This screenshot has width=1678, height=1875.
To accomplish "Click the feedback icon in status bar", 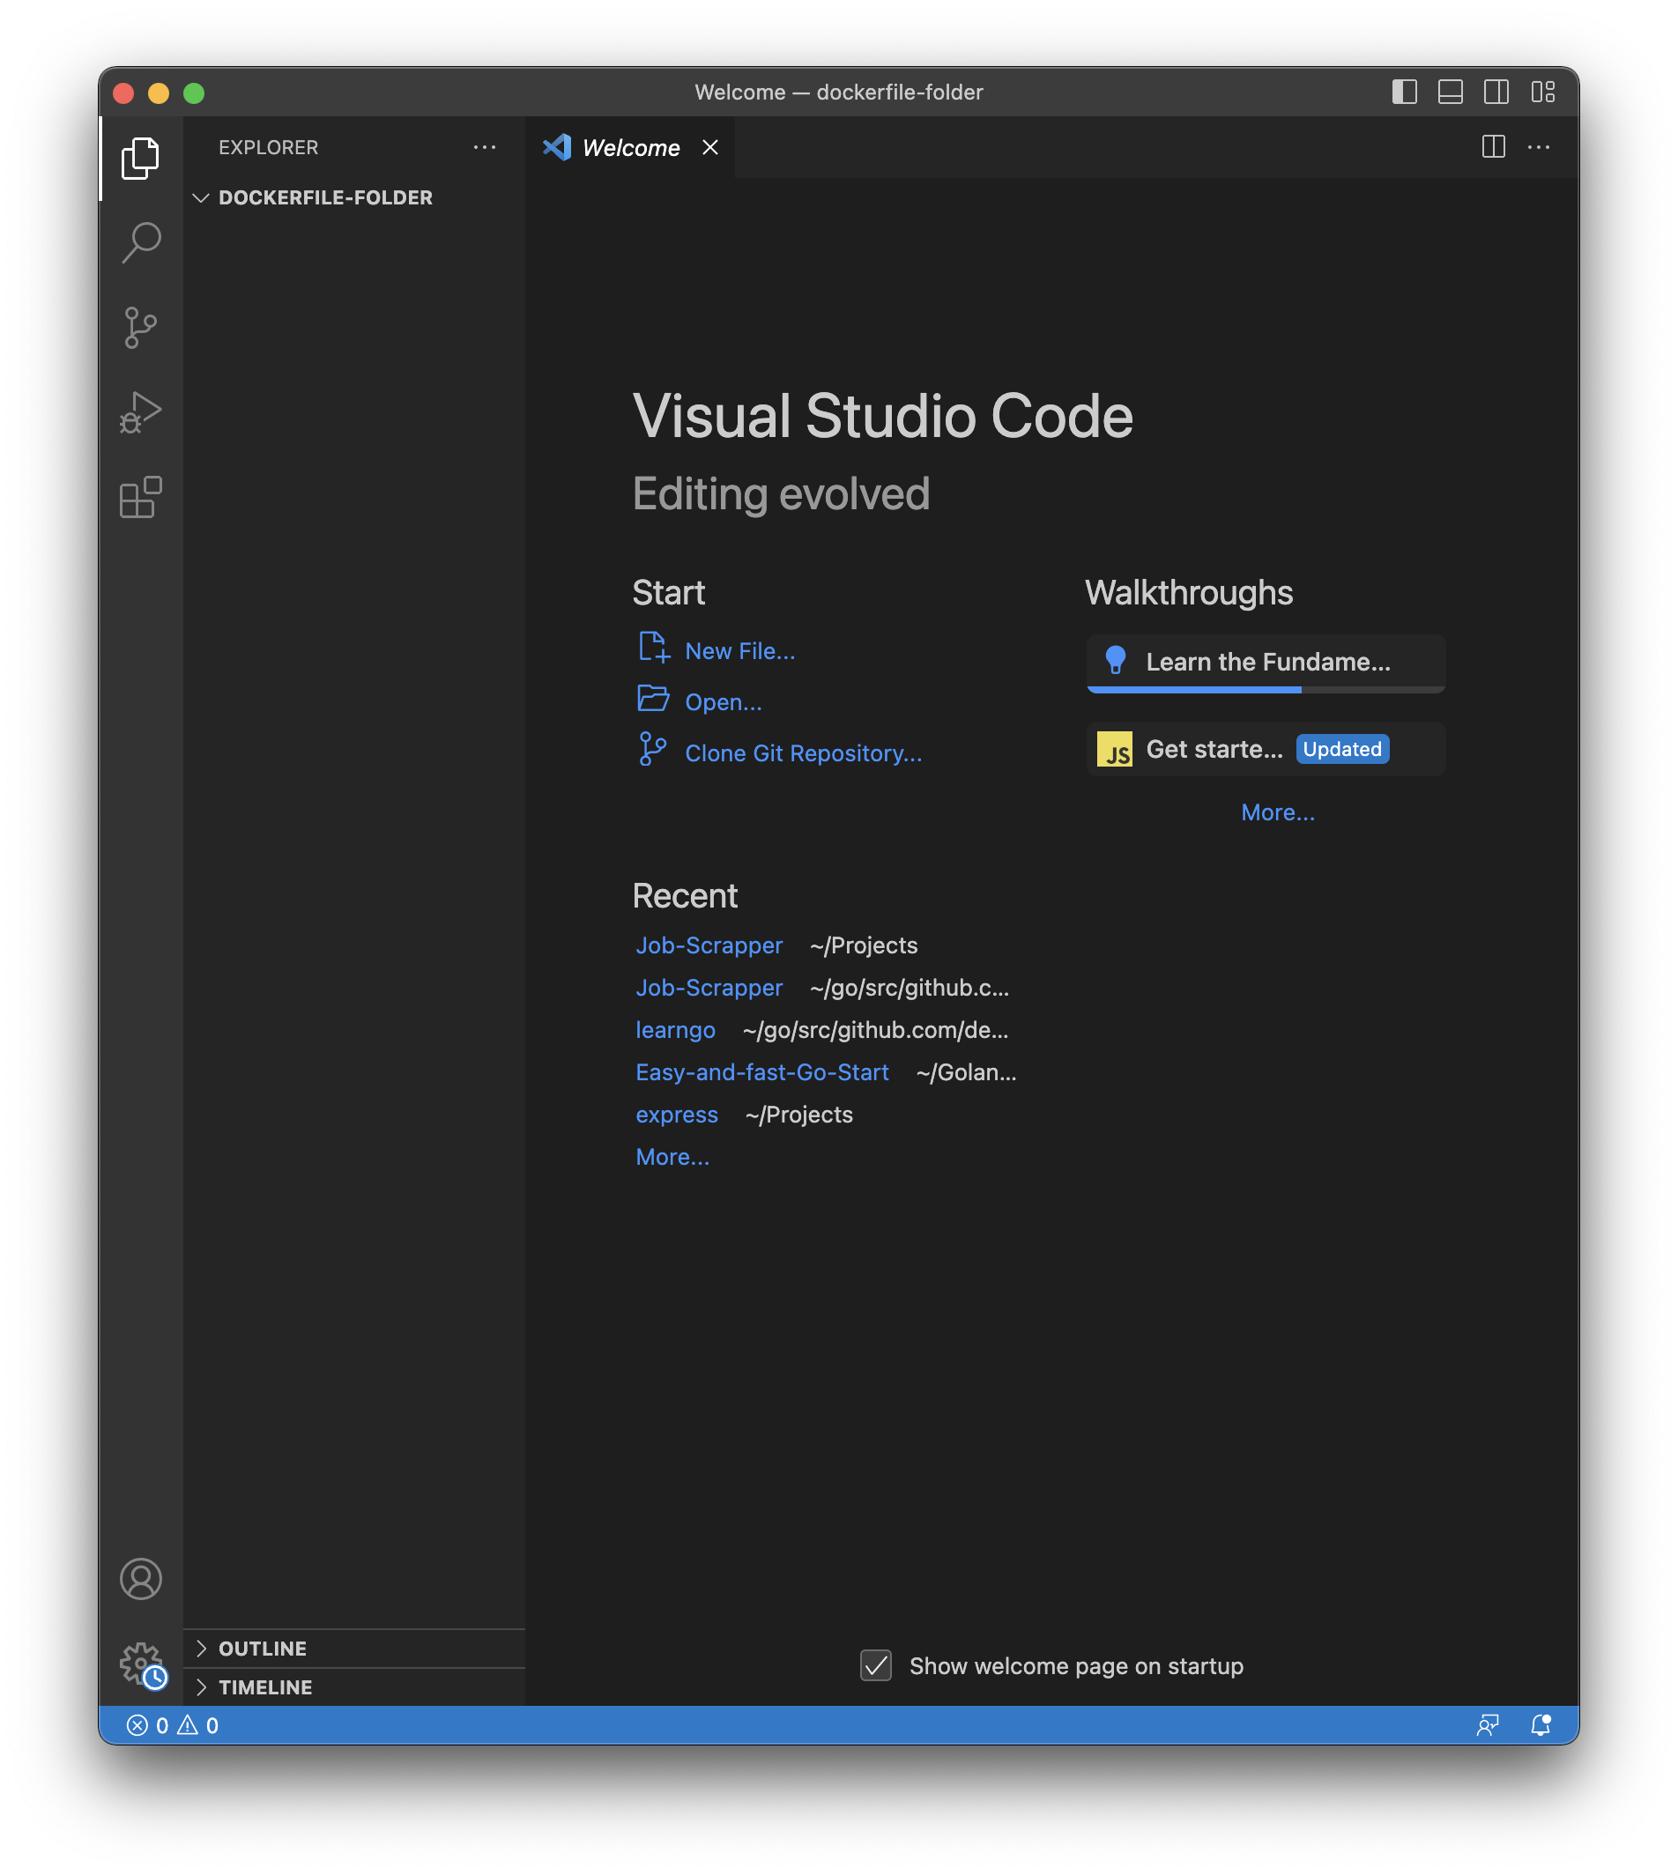I will [x=1487, y=1726].
